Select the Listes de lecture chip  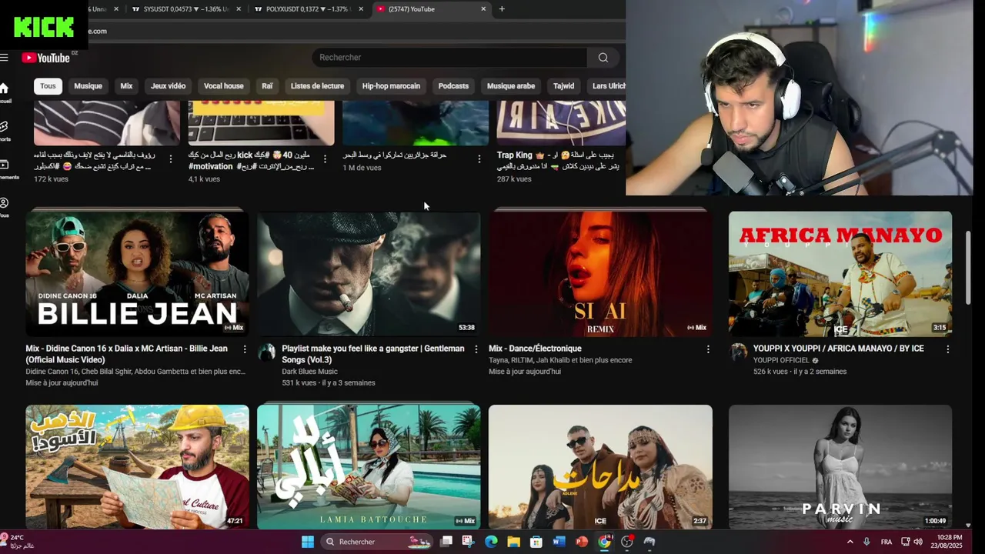[317, 86]
